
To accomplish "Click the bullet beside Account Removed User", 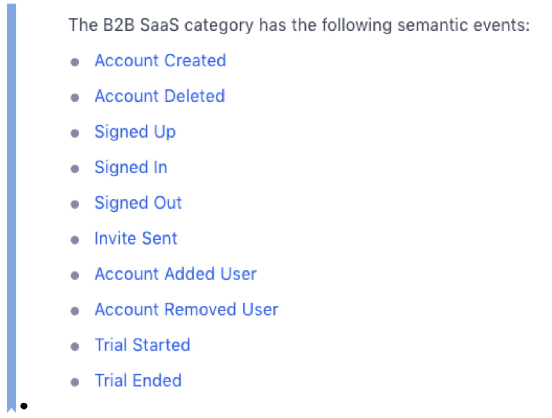I will click(75, 311).
